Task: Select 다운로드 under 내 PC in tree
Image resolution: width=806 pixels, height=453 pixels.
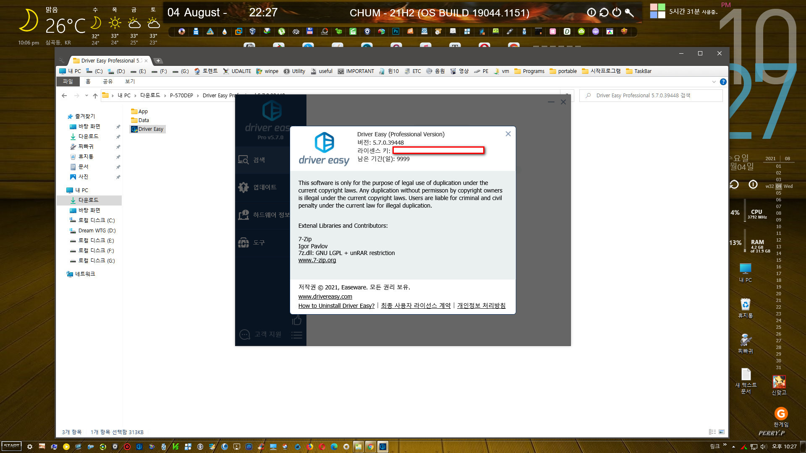Action: [89, 200]
